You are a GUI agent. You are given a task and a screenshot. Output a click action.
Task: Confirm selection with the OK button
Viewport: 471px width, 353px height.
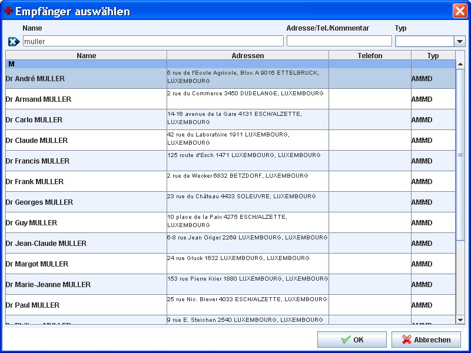pos(352,339)
